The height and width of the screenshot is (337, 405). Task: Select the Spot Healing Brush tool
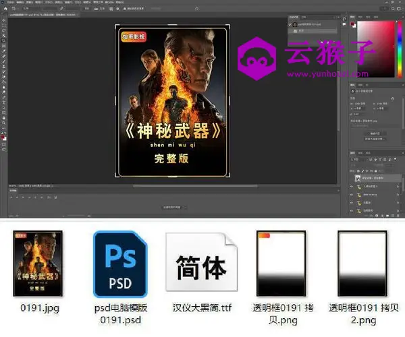[x=4, y=56]
